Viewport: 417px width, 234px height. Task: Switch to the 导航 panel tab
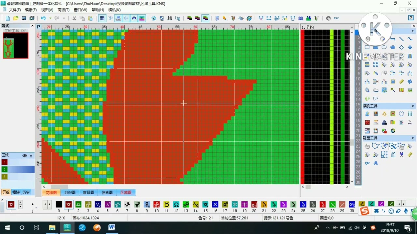click(x=6, y=192)
